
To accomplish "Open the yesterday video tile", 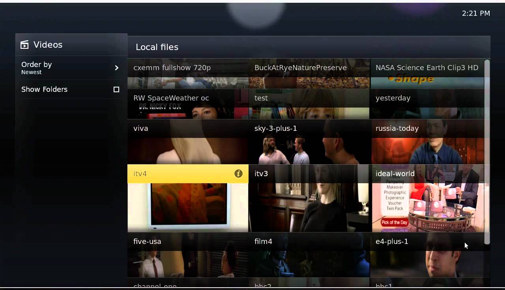I will pyautogui.click(x=427, y=104).
